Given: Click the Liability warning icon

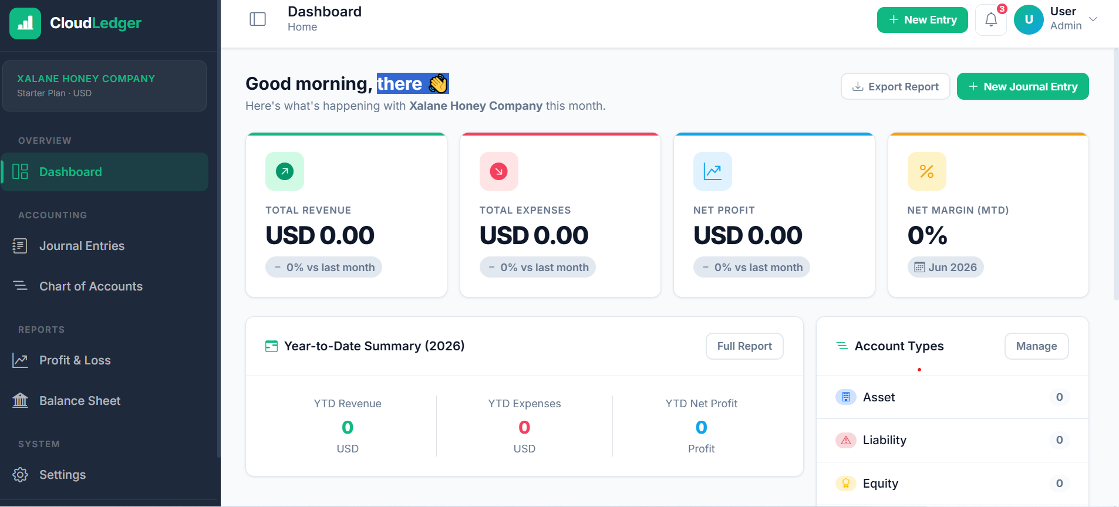Looking at the screenshot, I should click(x=846, y=440).
